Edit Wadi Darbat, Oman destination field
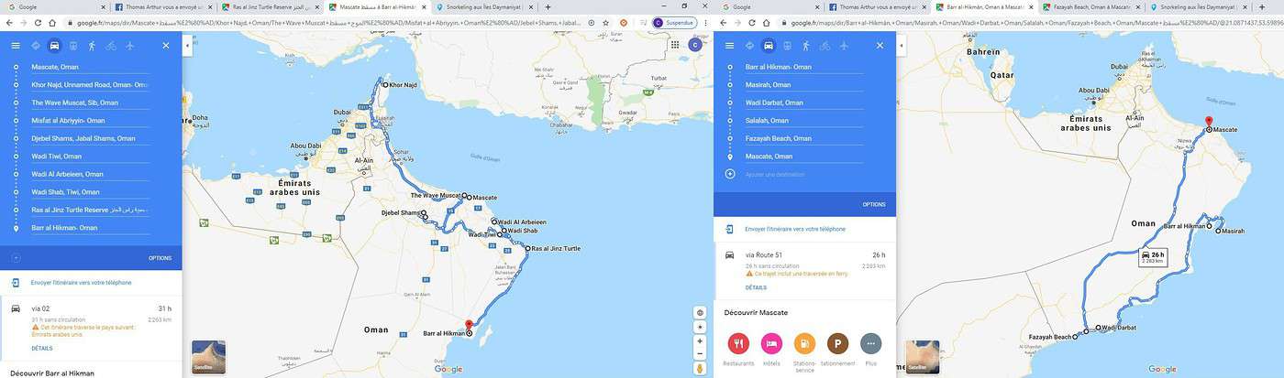The image size is (1284, 378). click(x=804, y=103)
